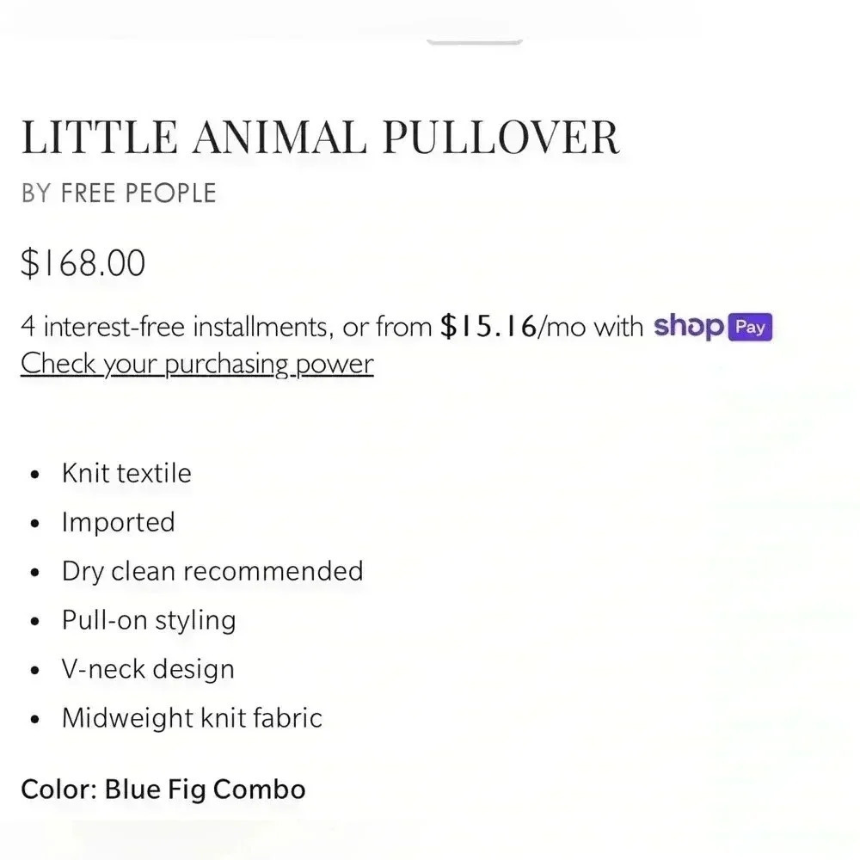This screenshot has height=860, width=860.
Task: Select the Dry clean recommended bullet item
Action: tap(212, 571)
